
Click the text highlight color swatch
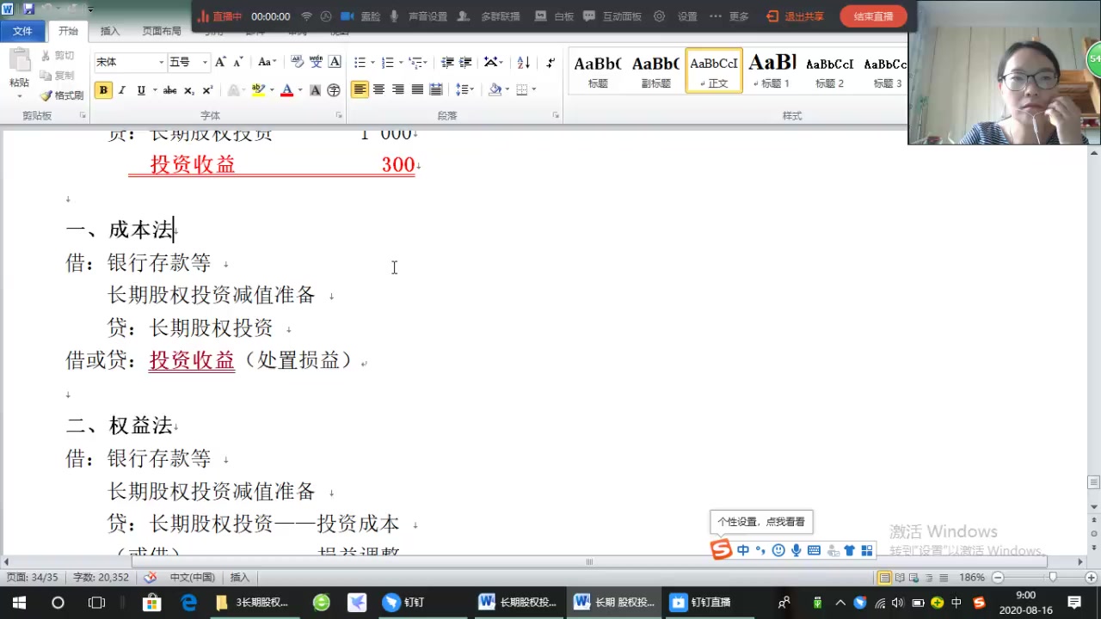click(257, 90)
